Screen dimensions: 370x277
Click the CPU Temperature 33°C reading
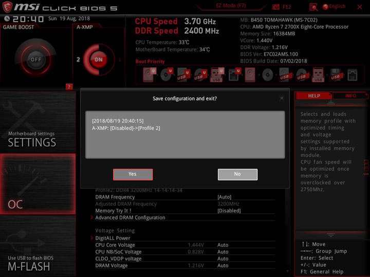pyautogui.click(x=162, y=43)
